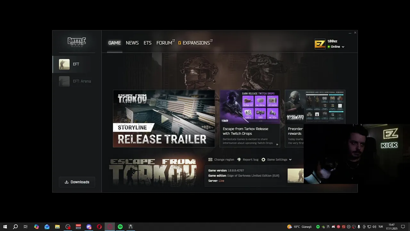Open the Voicemeeter taskbar icon

click(78, 227)
